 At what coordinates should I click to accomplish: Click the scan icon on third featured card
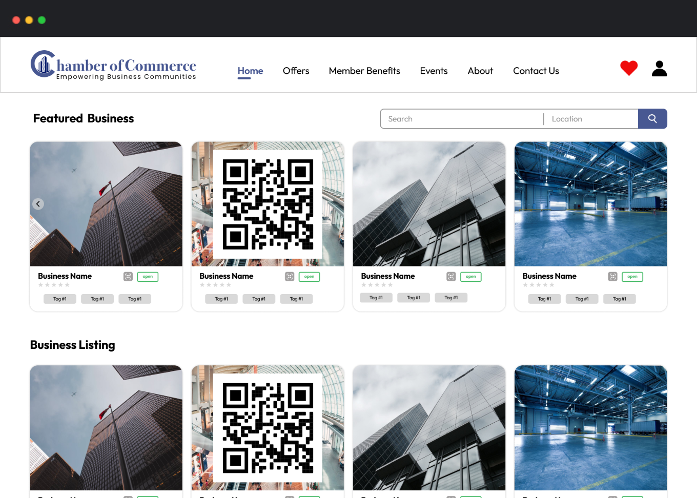451,277
